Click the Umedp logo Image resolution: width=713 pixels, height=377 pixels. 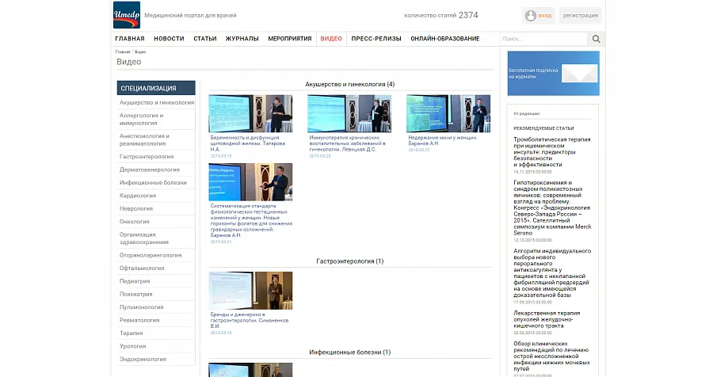click(x=127, y=15)
